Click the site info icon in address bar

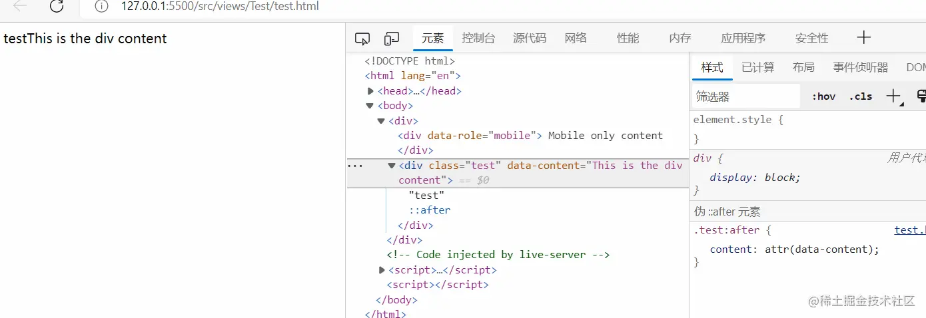101,6
